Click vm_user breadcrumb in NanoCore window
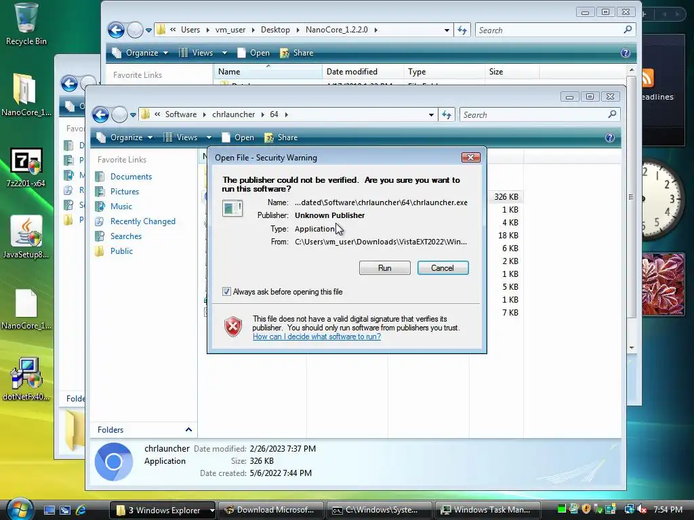 (x=230, y=30)
